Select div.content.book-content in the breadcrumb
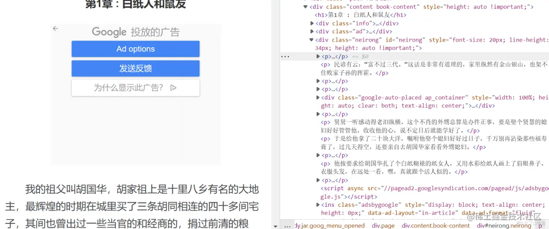549x229 pixels. coord(436,225)
